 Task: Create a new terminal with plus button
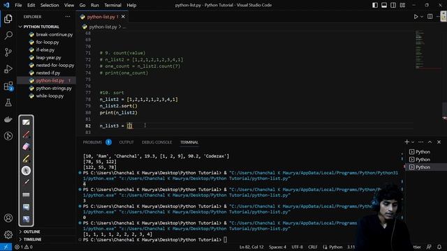(x=406, y=142)
